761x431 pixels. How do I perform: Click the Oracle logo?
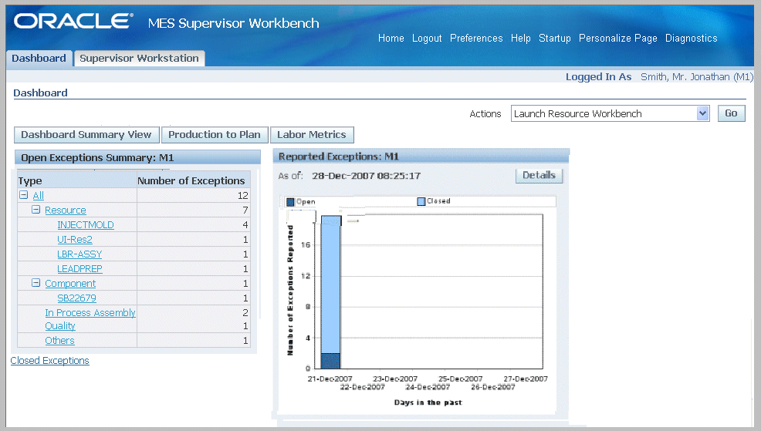[73, 22]
